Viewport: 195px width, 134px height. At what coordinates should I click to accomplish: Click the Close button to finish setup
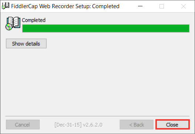[172, 124]
